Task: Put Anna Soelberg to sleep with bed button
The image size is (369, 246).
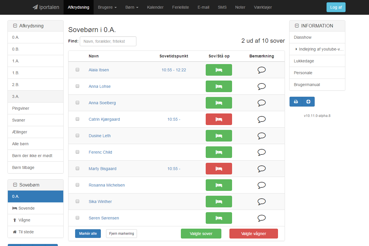Action: (x=219, y=103)
